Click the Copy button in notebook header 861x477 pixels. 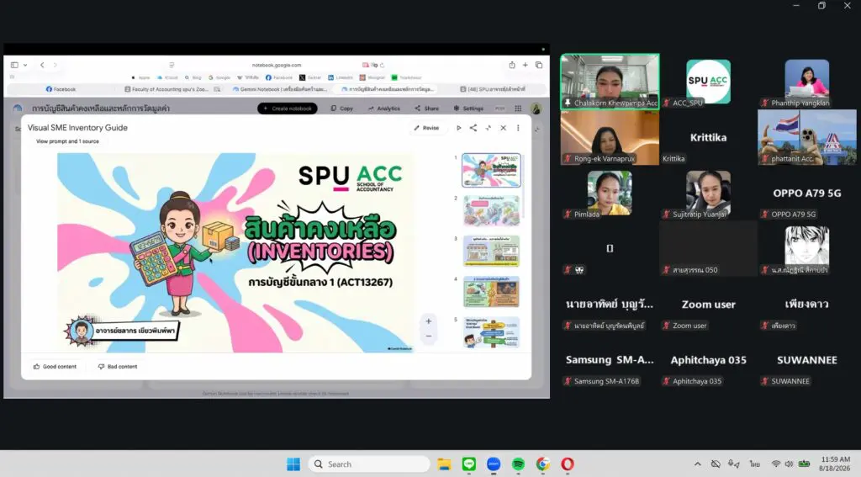(342, 109)
